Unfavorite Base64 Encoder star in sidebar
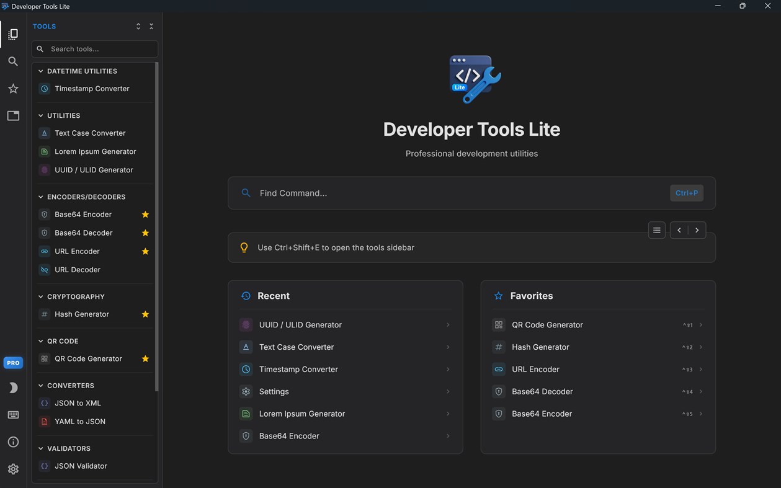This screenshot has width=781, height=488. [x=145, y=215]
